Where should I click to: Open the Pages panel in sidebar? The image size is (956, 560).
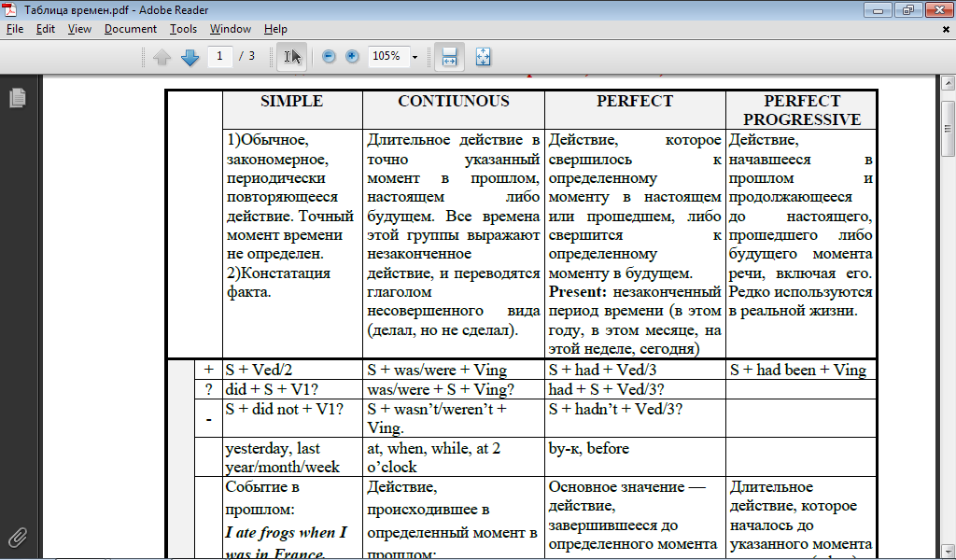point(18,97)
